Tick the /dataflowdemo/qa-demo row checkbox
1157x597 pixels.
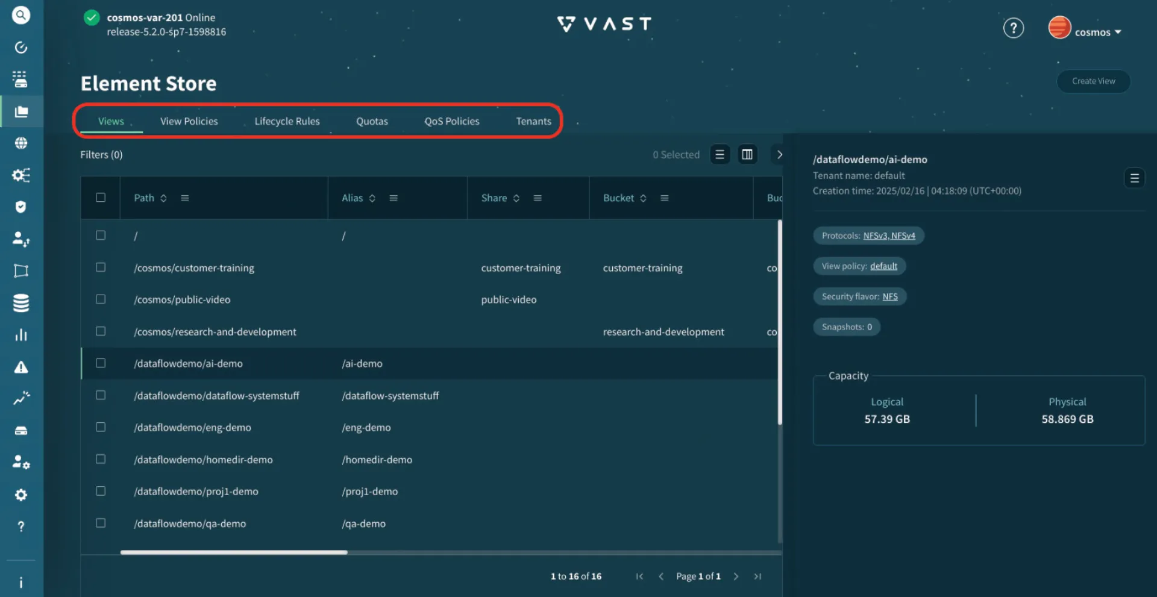point(101,523)
